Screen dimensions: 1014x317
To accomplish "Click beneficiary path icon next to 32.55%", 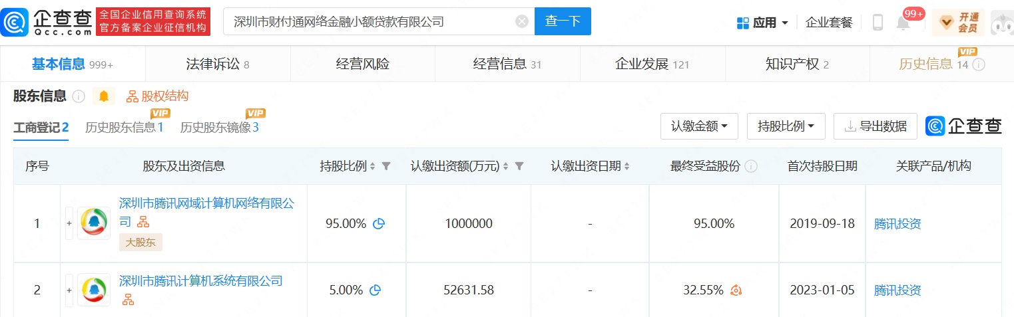I will [736, 290].
